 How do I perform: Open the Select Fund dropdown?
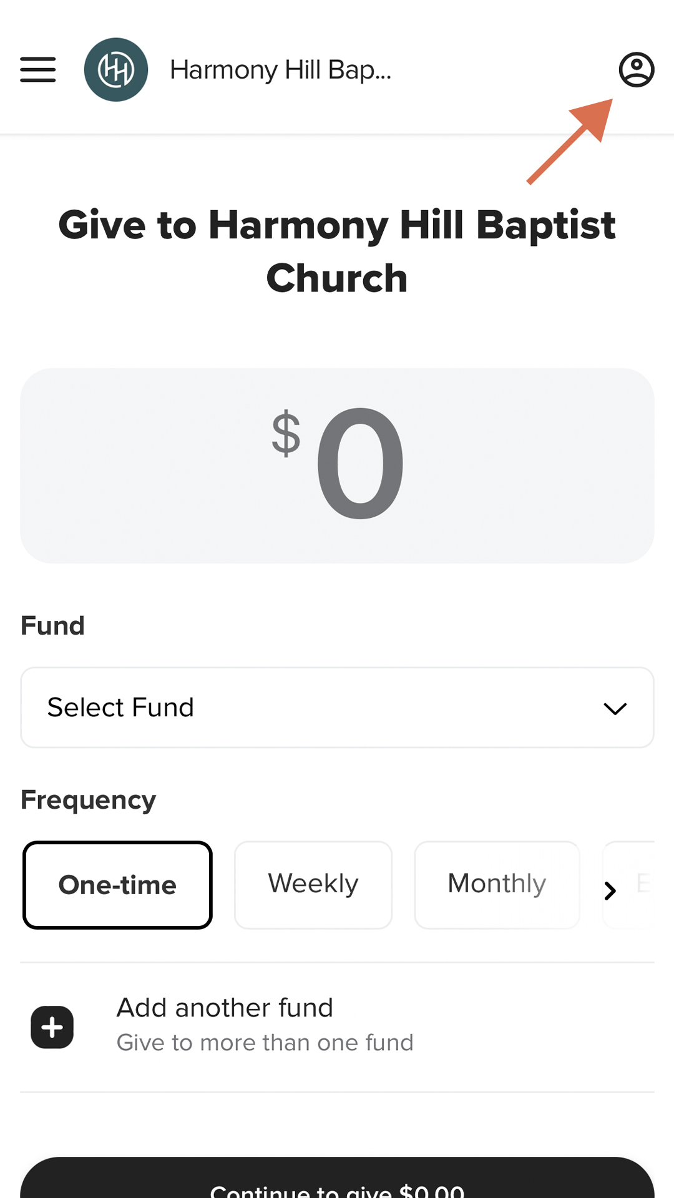click(x=337, y=708)
